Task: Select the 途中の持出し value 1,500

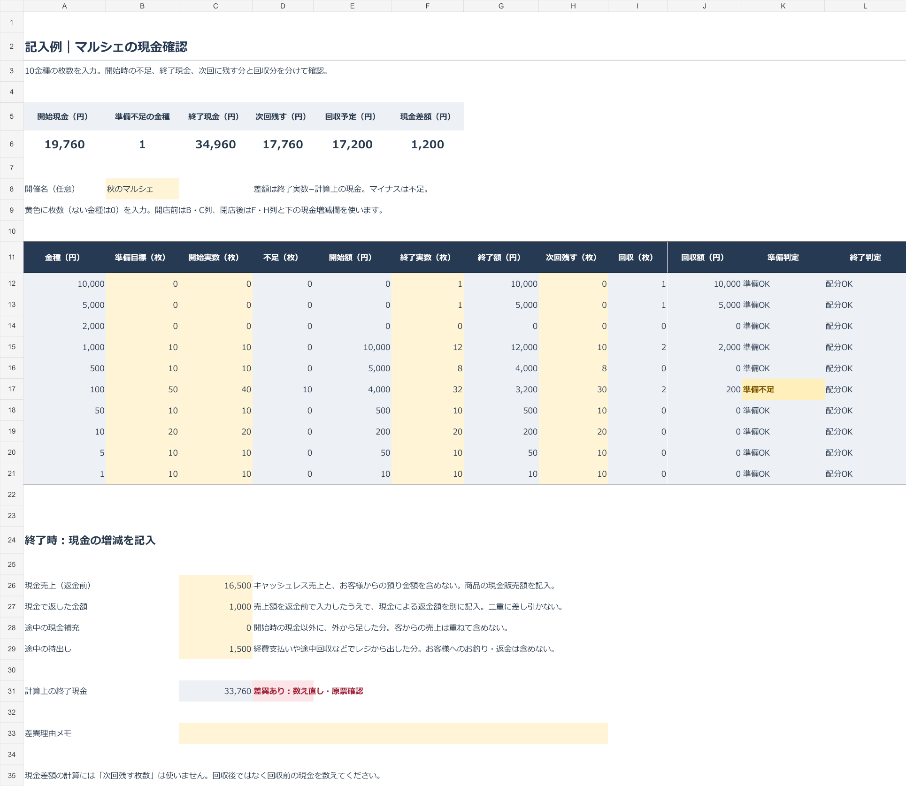Action: (x=215, y=649)
